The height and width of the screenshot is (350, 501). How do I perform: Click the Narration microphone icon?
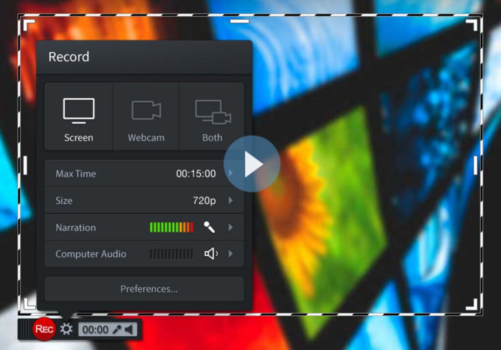click(209, 227)
